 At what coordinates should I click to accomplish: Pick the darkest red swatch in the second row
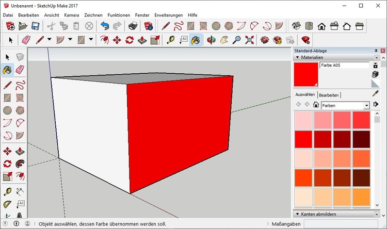tap(361, 139)
